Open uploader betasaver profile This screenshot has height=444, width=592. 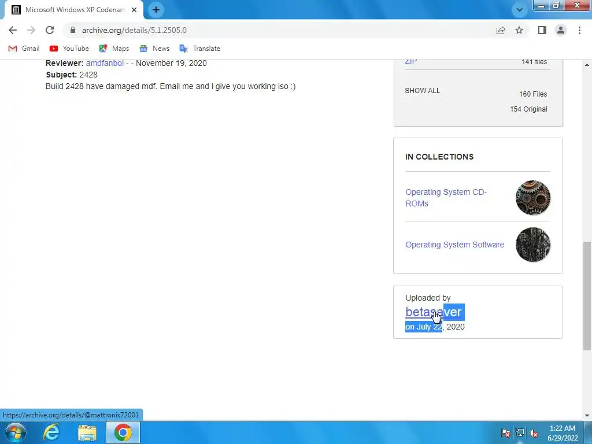point(434,312)
